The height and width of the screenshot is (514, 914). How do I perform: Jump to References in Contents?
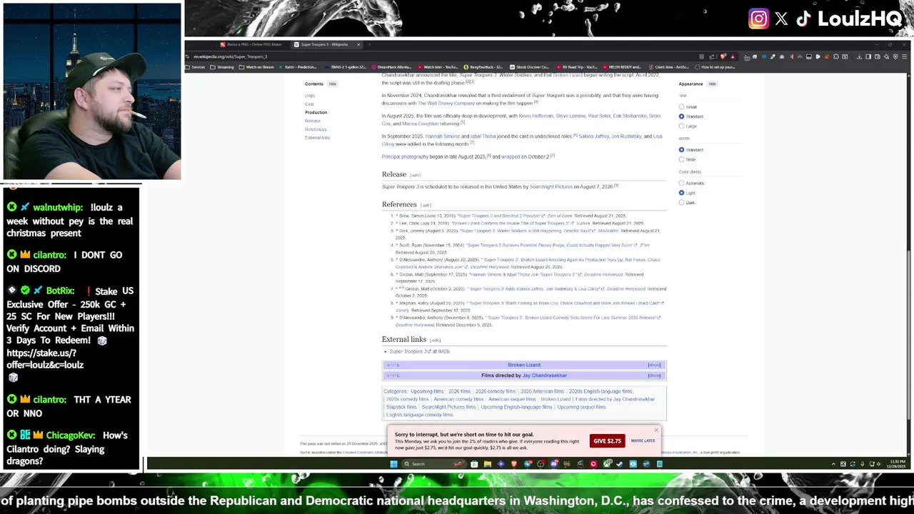316,129
